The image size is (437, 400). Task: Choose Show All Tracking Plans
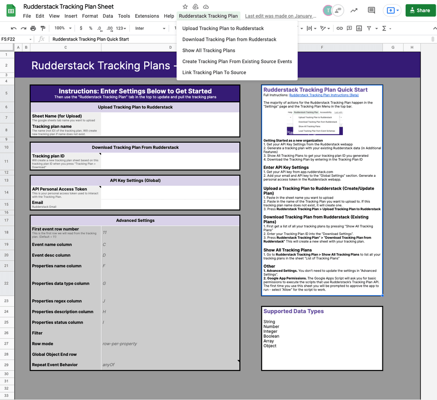click(209, 50)
